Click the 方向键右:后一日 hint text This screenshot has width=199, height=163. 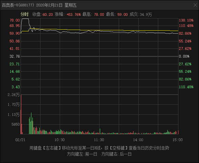(116, 154)
